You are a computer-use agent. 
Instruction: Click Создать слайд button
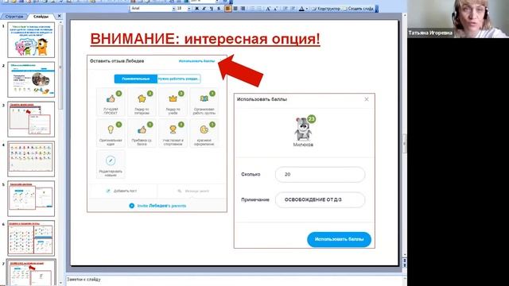[358, 9]
